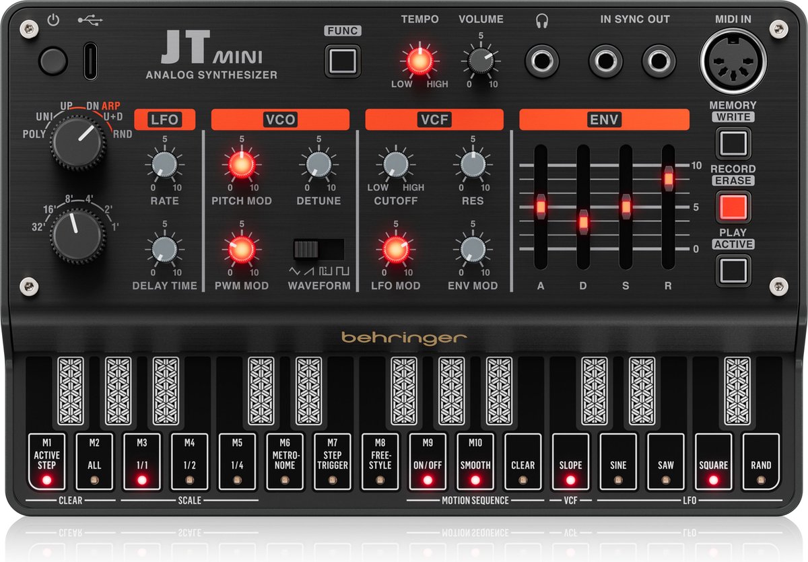Tap the M6 METRONOME key
Viewport: 808px width, 562px height.
285,462
